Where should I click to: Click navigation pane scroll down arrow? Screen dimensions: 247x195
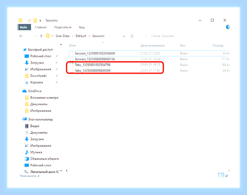(61, 171)
